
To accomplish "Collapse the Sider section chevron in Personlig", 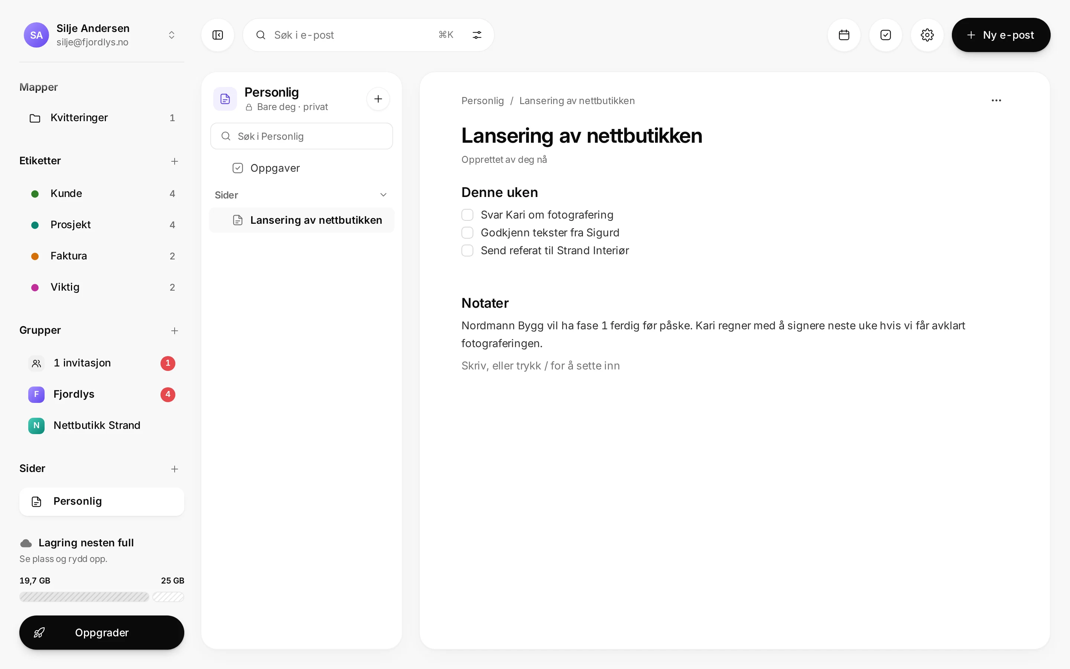I will 383,195.
